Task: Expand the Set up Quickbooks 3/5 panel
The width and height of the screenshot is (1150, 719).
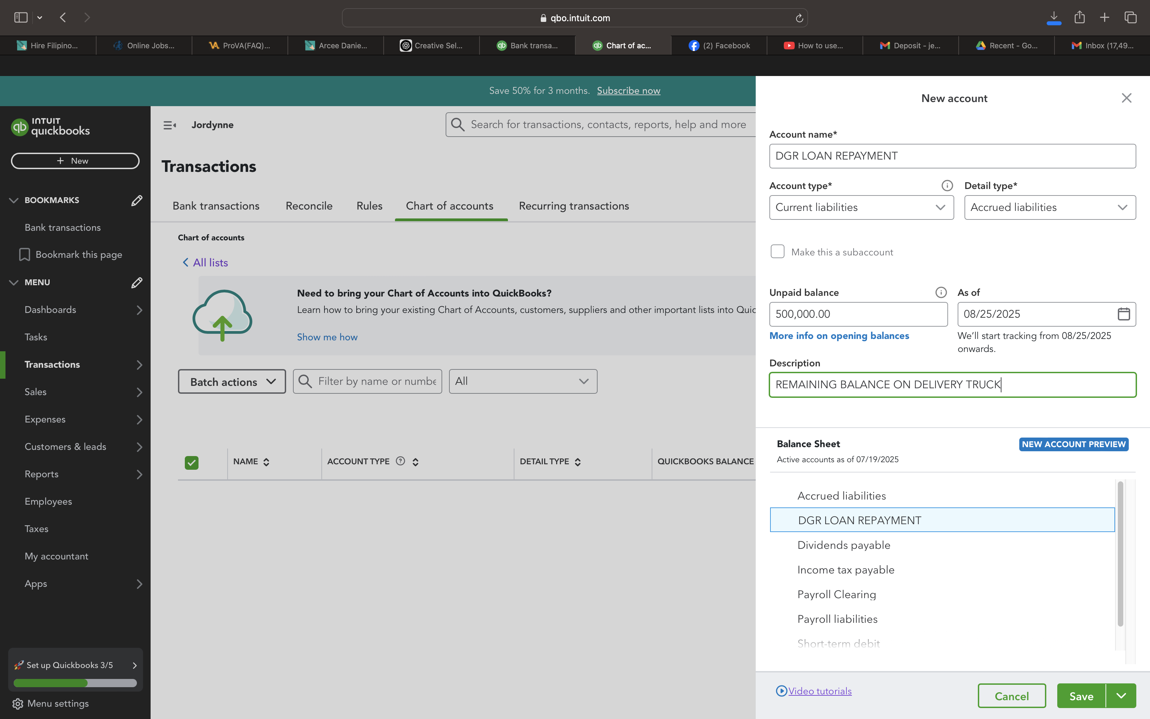Action: [x=135, y=665]
